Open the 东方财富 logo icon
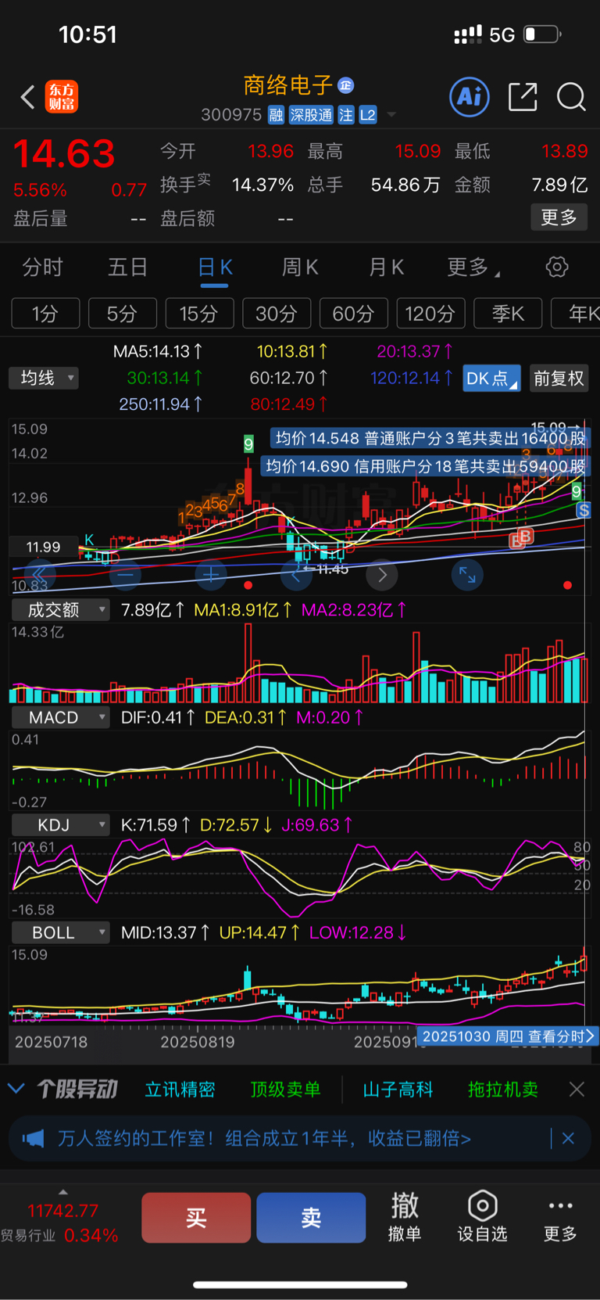 click(x=61, y=97)
